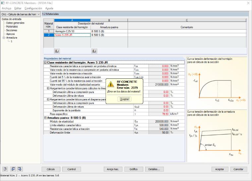This screenshot has width=252, height=181.
Task: Open the reinforcement steel library book icon
Action: tap(94, 51)
